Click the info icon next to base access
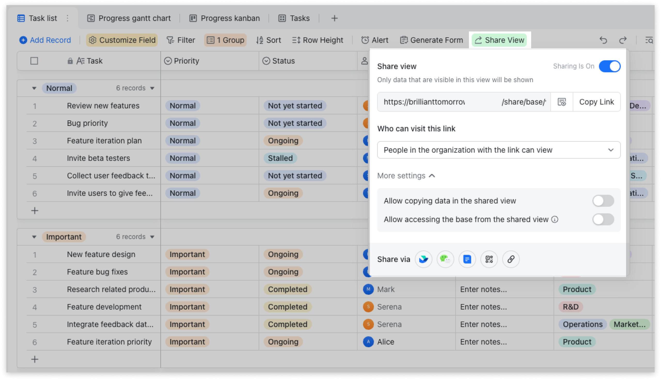Viewport: 661px width, 380px height. coord(555,220)
